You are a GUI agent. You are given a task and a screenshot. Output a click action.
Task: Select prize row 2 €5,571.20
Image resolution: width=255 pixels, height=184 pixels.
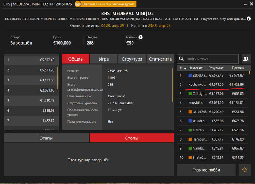pos(32,70)
